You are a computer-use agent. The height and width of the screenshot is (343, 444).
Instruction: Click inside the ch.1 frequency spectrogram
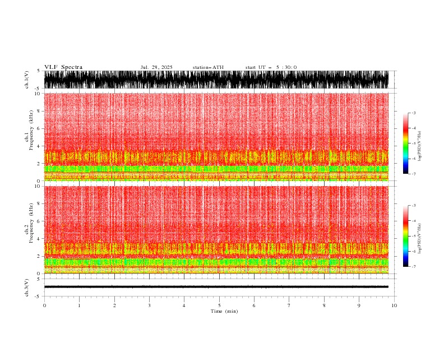(216, 137)
